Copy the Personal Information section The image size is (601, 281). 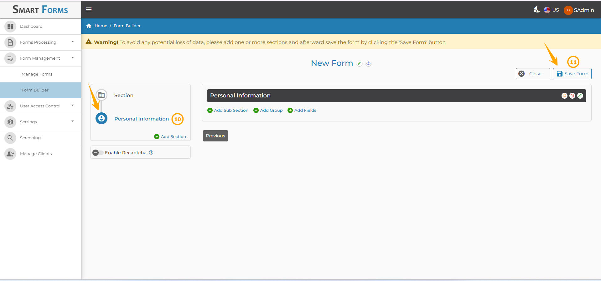coord(564,96)
